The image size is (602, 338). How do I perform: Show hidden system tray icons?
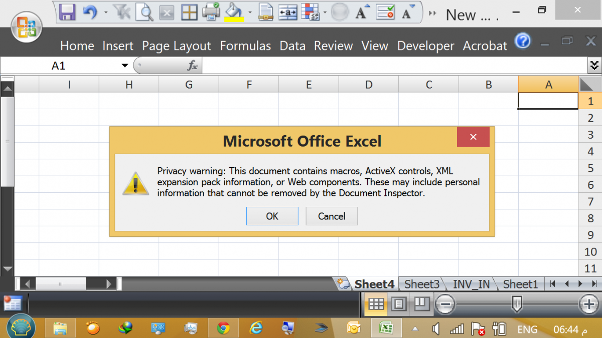[x=415, y=329]
